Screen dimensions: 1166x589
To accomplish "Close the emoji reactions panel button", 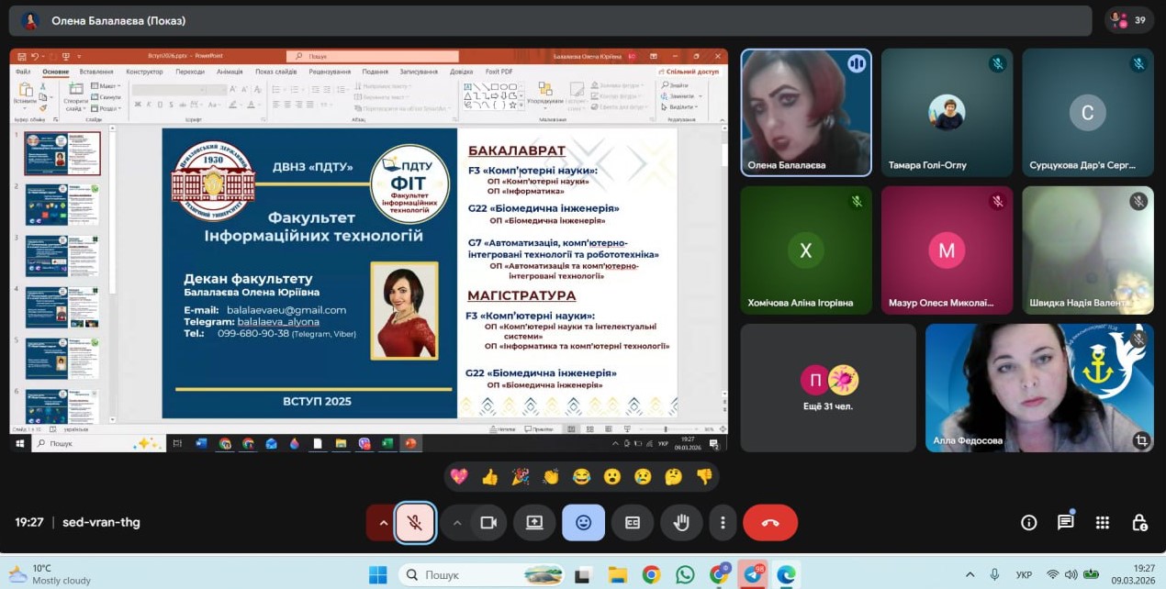I will click(583, 523).
